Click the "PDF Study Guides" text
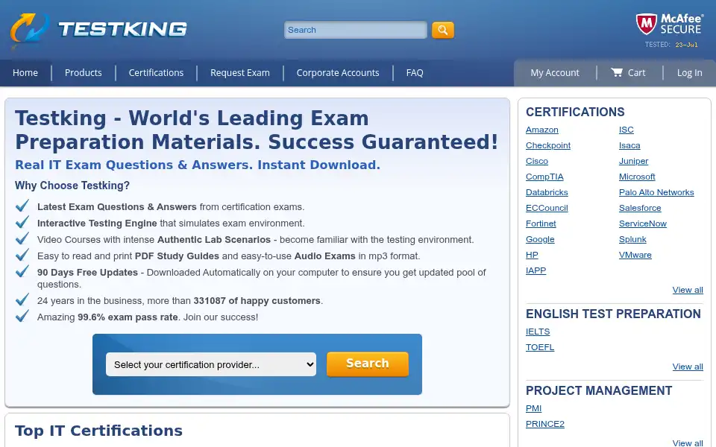The image size is (716, 447). [177, 256]
